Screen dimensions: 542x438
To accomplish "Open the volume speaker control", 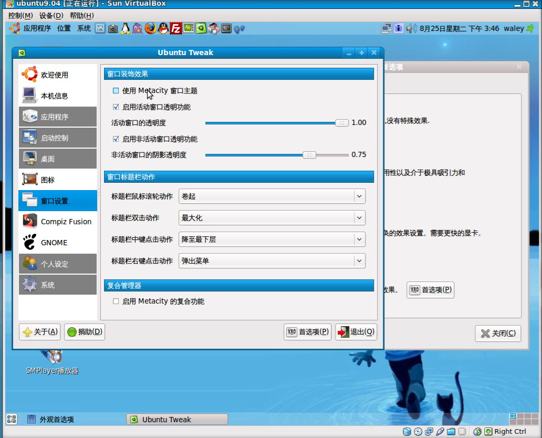I will point(411,28).
